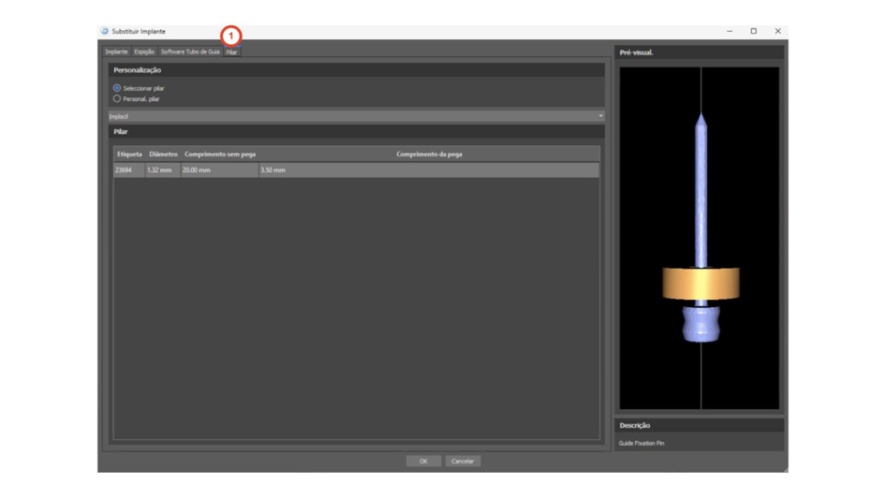This screenshot has height=498, width=886.
Task: Sort table by Etiqueta column header
Action: [129, 154]
